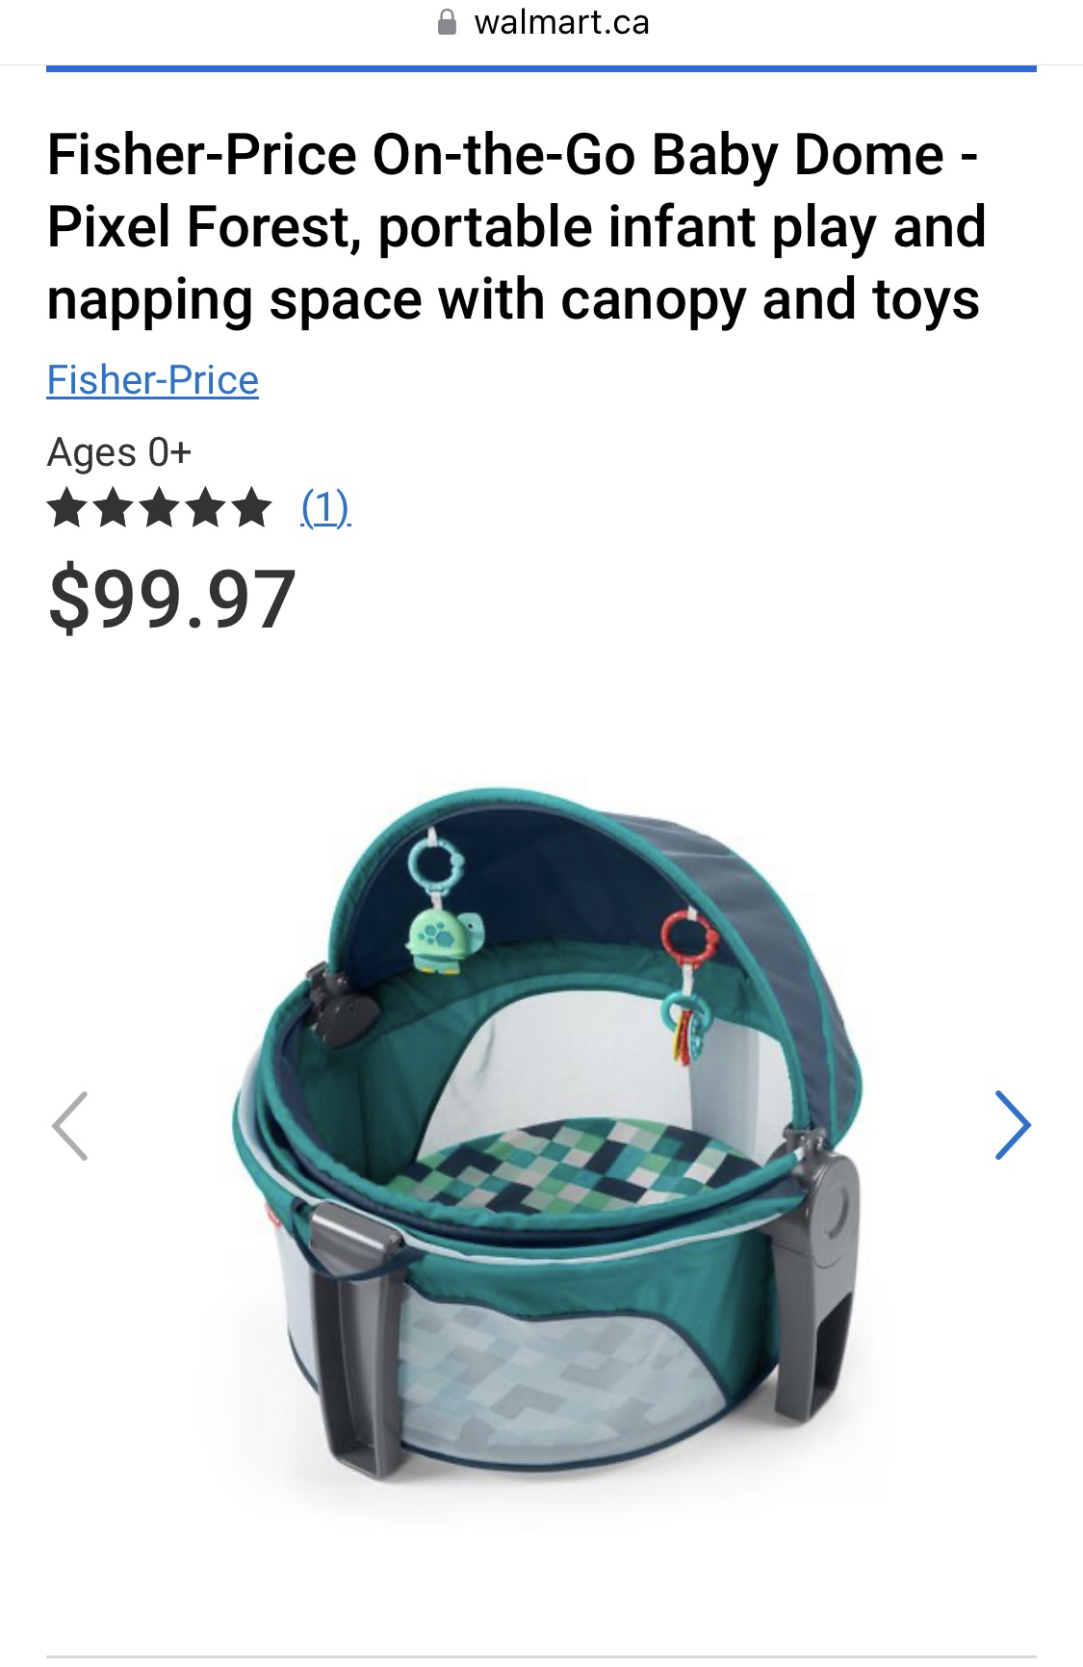The width and height of the screenshot is (1083, 1667).
Task: Open the Fisher-Price brand link
Action: [153, 380]
